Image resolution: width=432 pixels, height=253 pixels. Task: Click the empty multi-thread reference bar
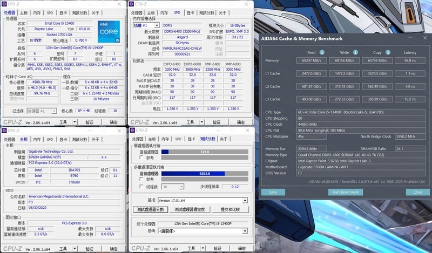[x=205, y=179]
